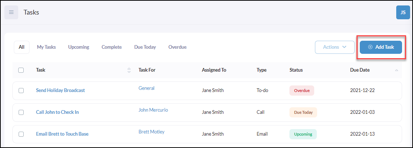Click the green Upcoming status badge
The image size is (413, 148).
[x=303, y=134]
